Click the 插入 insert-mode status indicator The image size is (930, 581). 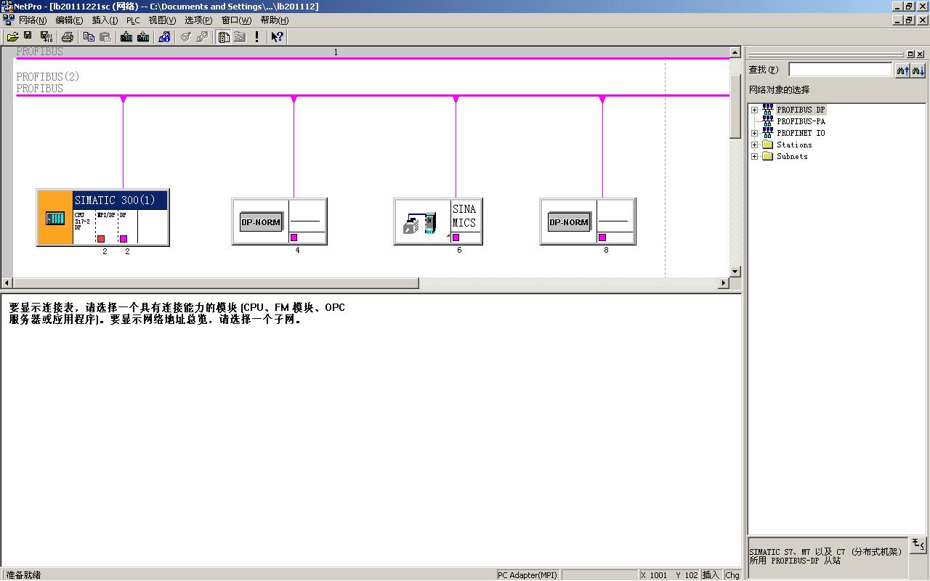711,575
